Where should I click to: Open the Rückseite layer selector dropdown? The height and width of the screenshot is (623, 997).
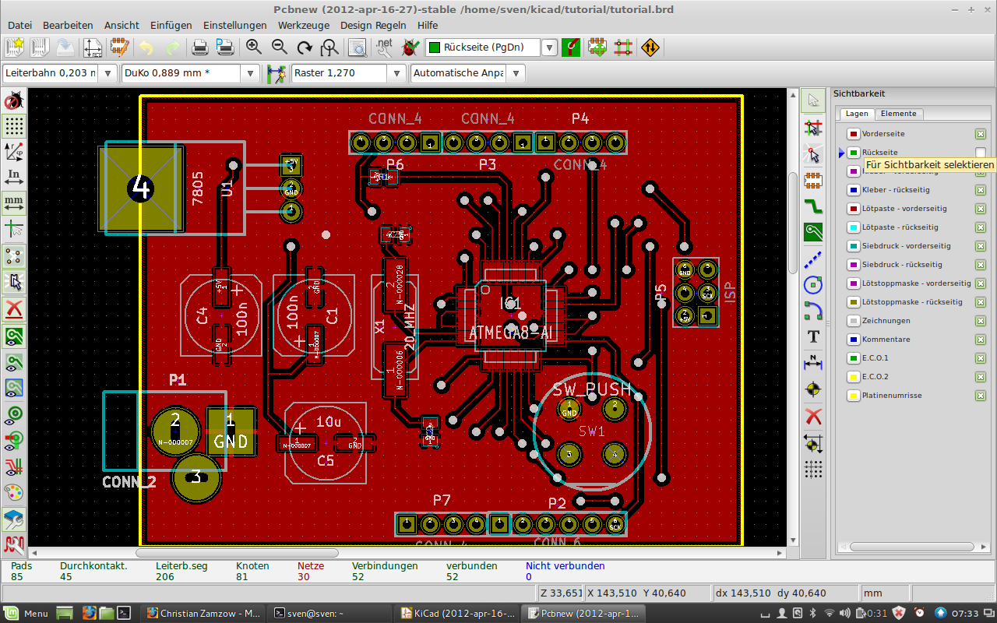549,48
